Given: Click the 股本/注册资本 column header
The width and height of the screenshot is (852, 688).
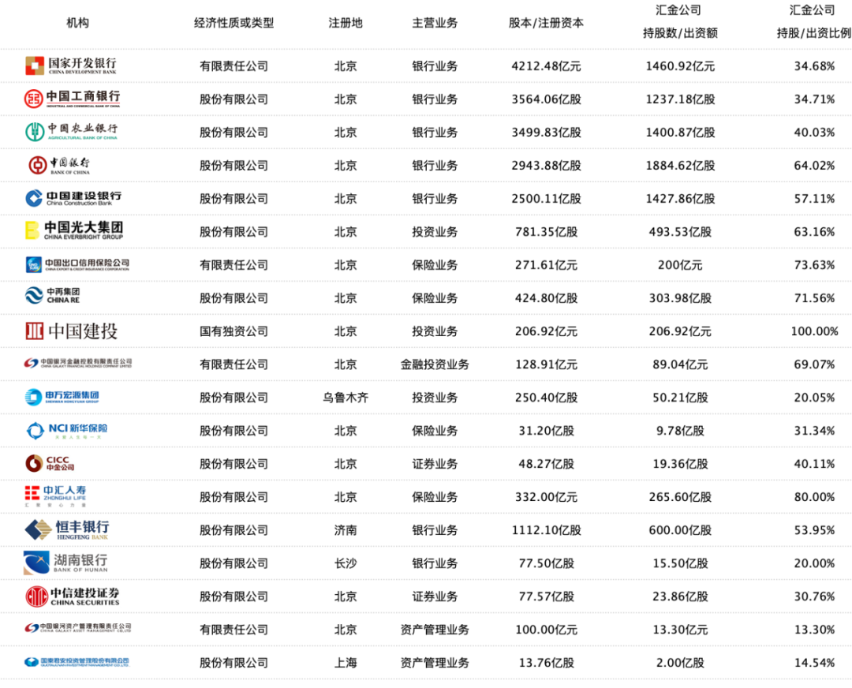Looking at the screenshot, I should [x=546, y=23].
